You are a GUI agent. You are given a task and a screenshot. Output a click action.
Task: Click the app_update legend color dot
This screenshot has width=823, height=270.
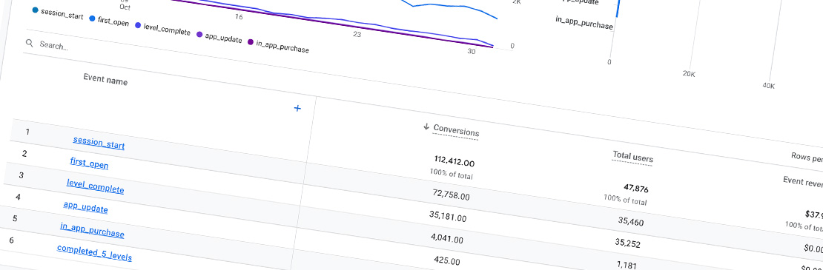click(199, 34)
